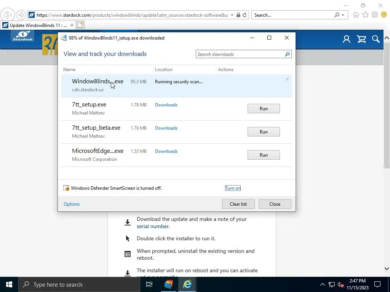Open the download Options link
The height and width of the screenshot is (292, 390).
(72, 204)
